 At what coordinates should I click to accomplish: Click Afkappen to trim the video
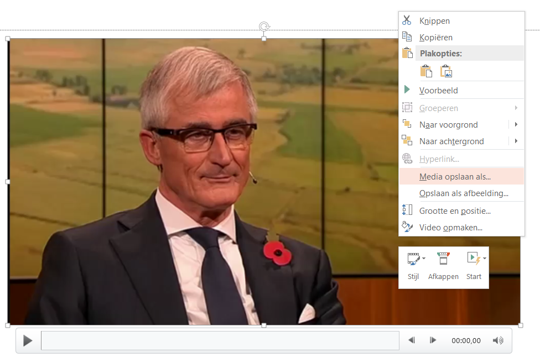pos(443,267)
